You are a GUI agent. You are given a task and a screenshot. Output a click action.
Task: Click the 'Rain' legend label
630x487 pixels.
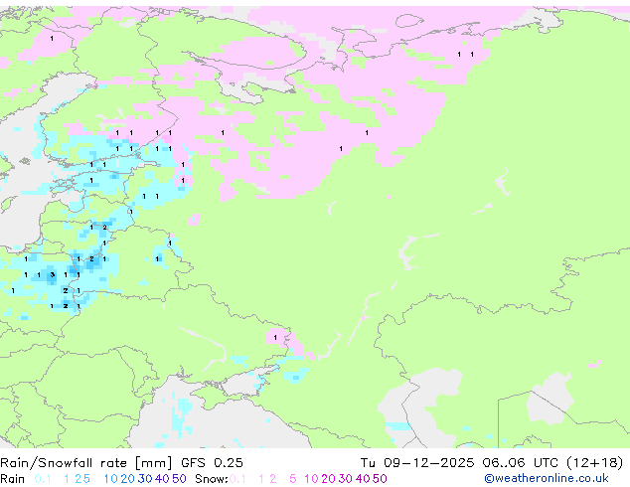pyautogui.click(x=13, y=479)
